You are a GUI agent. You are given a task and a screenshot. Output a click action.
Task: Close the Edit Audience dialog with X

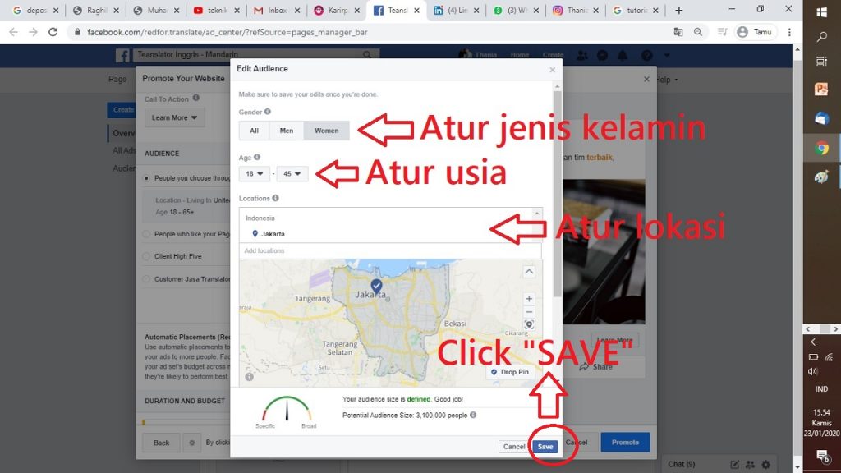coord(552,70)
